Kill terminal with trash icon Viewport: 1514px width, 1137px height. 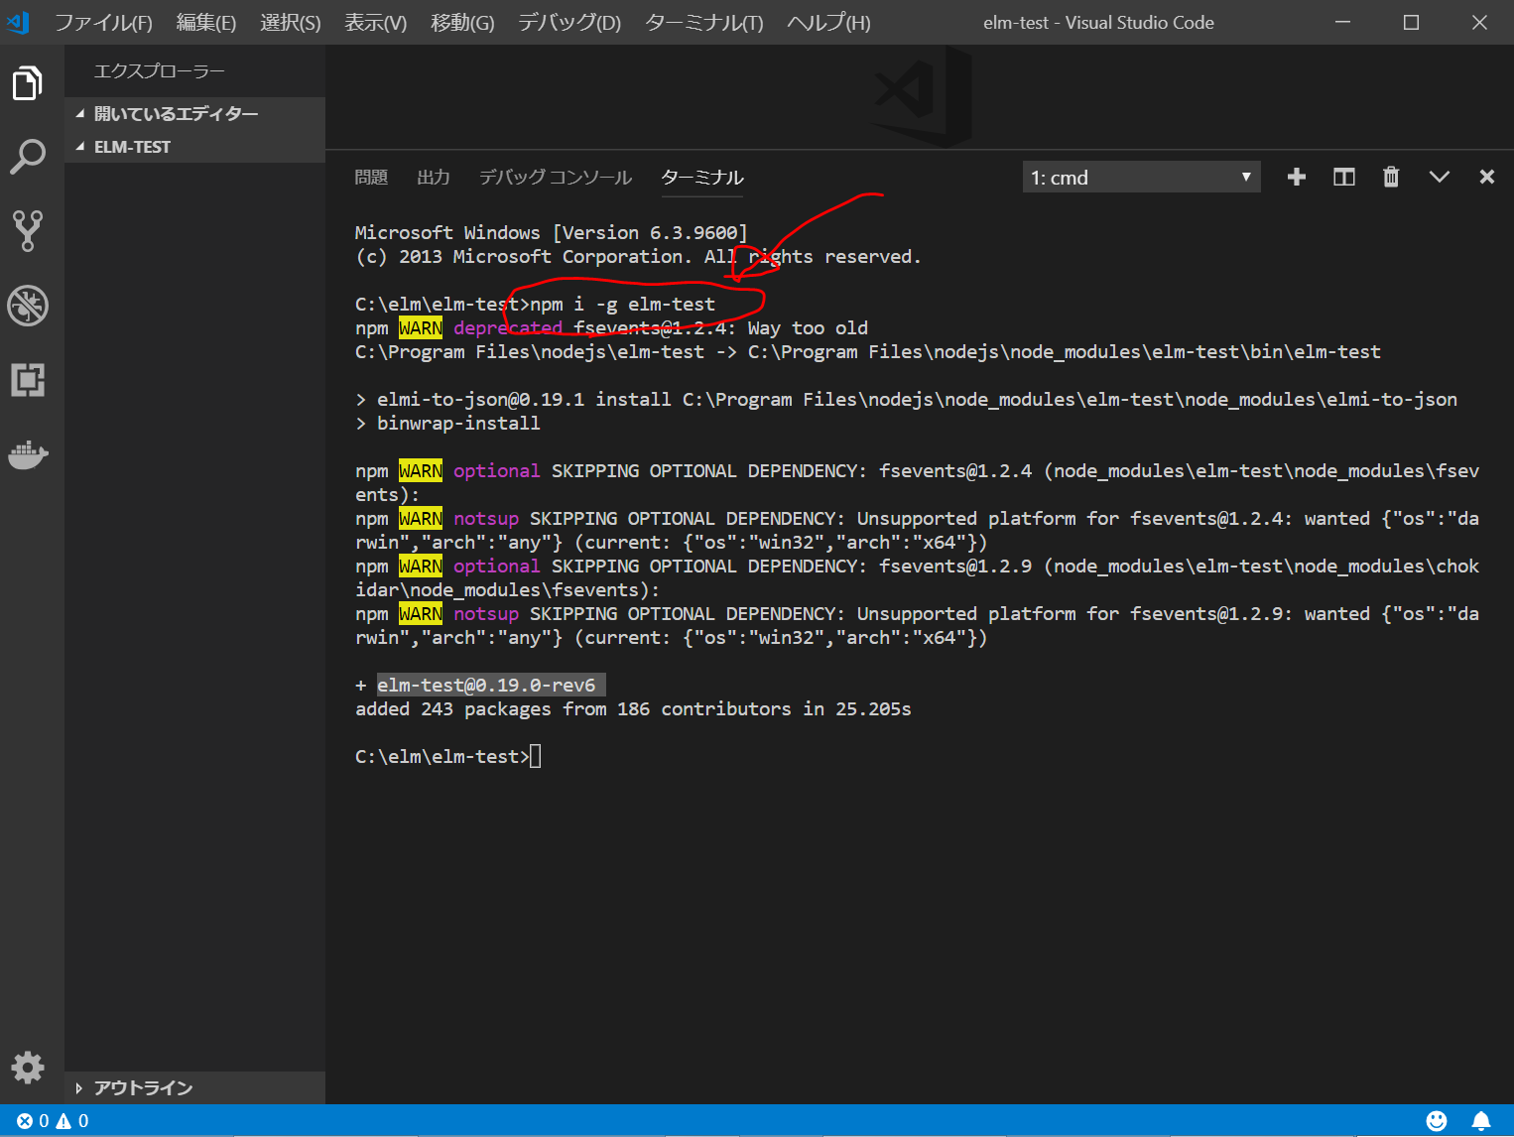pos(1391,177)
